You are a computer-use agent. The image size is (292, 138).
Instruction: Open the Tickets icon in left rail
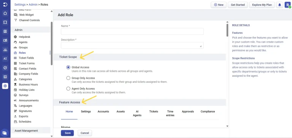pyautogui.click(x=5, y=22)
